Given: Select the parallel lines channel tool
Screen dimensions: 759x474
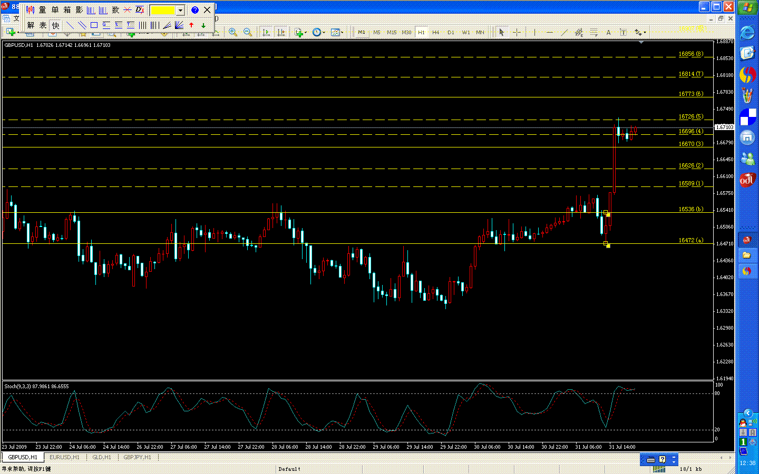Looking at the screenshot, I should tap(82, 25).
